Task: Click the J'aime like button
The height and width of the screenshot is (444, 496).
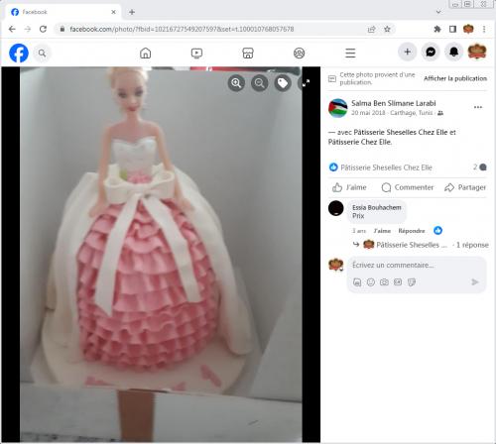Action: tap(349, 187)
